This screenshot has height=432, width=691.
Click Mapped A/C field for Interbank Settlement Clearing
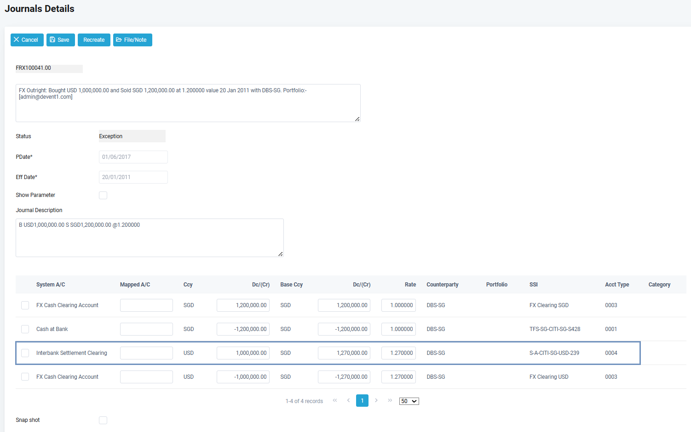pyautogui.click(x=146, y=353)
